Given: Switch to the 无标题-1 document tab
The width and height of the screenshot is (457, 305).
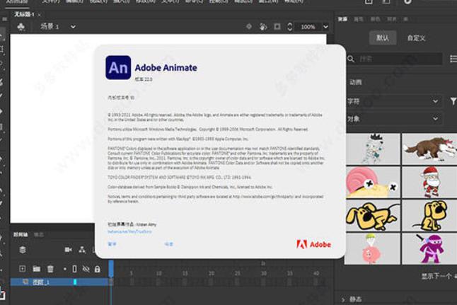Looking at the screenshot, I should (24, 14).
